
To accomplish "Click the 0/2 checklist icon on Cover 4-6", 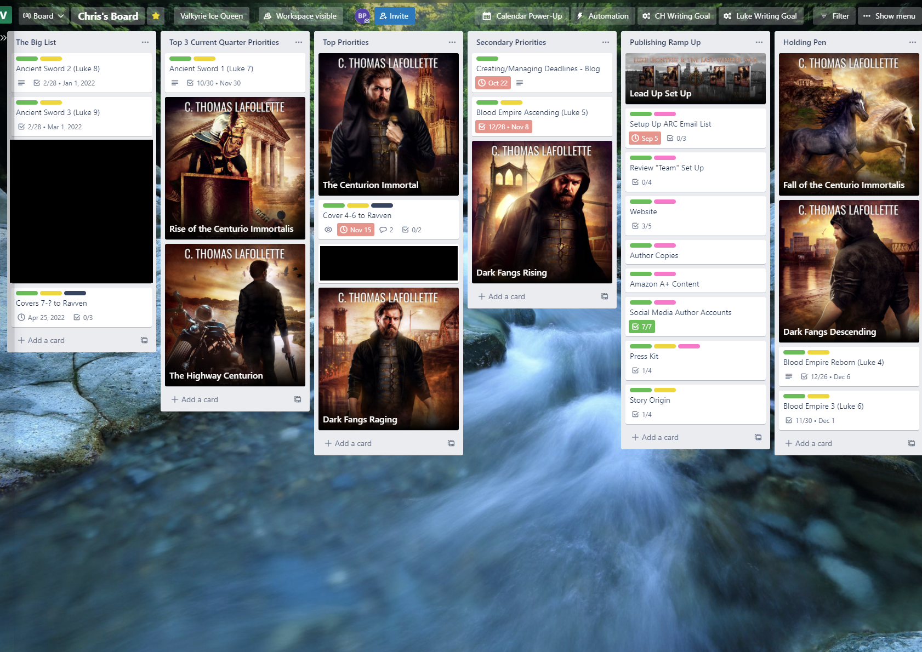I will click(412, 230).
